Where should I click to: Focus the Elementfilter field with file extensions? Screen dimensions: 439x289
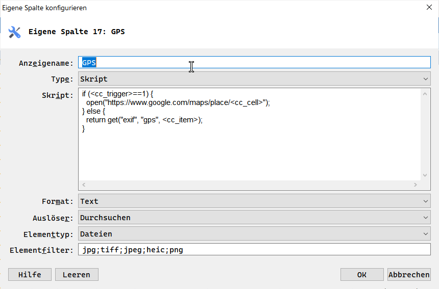(x=254, y=250)
